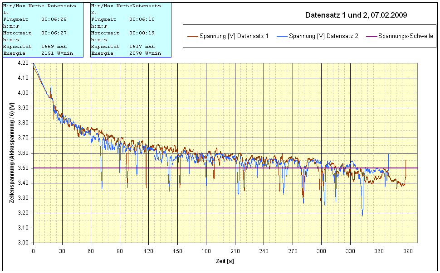Click the 0 tick label on the x-axis
Viewport: 440px width, 273px height.
tap(33, 250)
